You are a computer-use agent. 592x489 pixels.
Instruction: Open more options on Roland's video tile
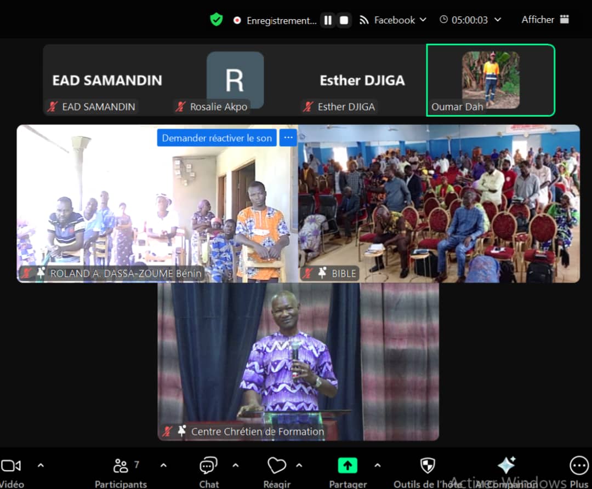[288, 138]
